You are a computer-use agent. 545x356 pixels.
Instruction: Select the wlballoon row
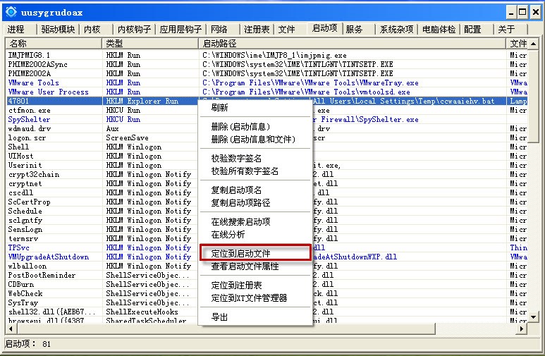pyautogui.click(x=267, y=266)
